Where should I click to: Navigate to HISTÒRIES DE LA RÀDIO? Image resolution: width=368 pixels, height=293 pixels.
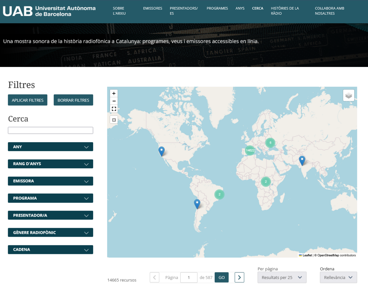(285, 11)
